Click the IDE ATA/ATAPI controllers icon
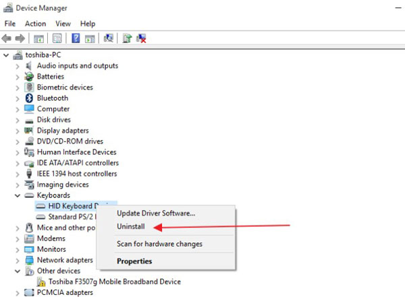The image size is (405, 297). point(29,164)
